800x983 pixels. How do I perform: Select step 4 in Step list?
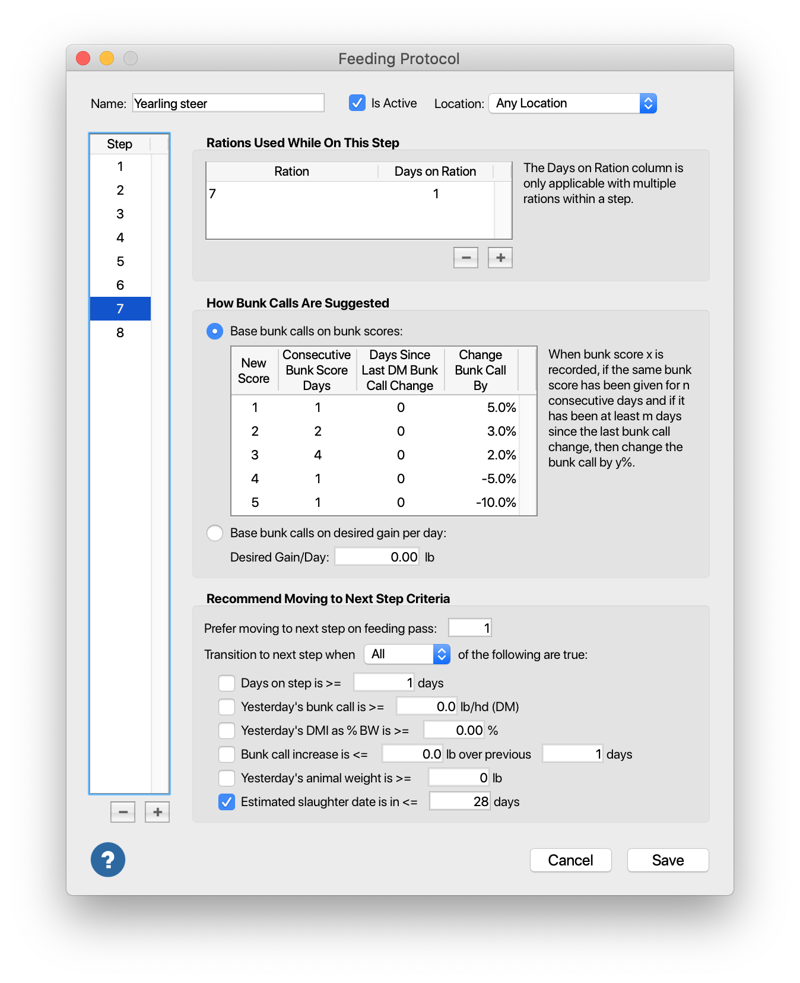[120, 237]
